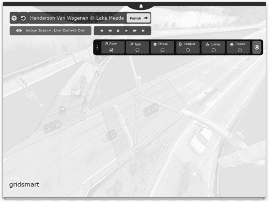The width and height of the screenshot is (269, 202).
Task: Pause the video playback
Action: 118,31
